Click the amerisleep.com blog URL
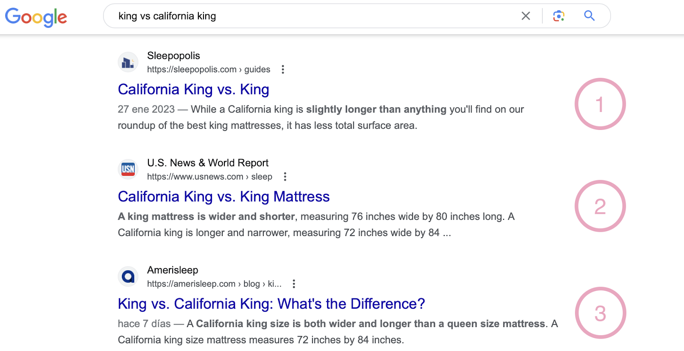Screen dimensions: 684x351 (x=214, y=284)
